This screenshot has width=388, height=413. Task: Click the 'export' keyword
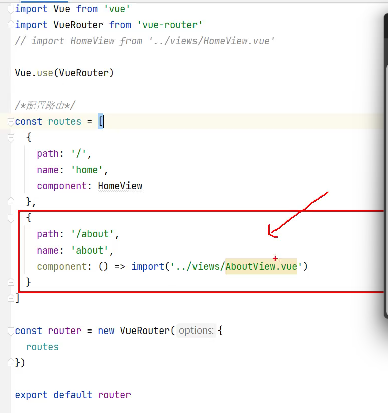(31, 395)
